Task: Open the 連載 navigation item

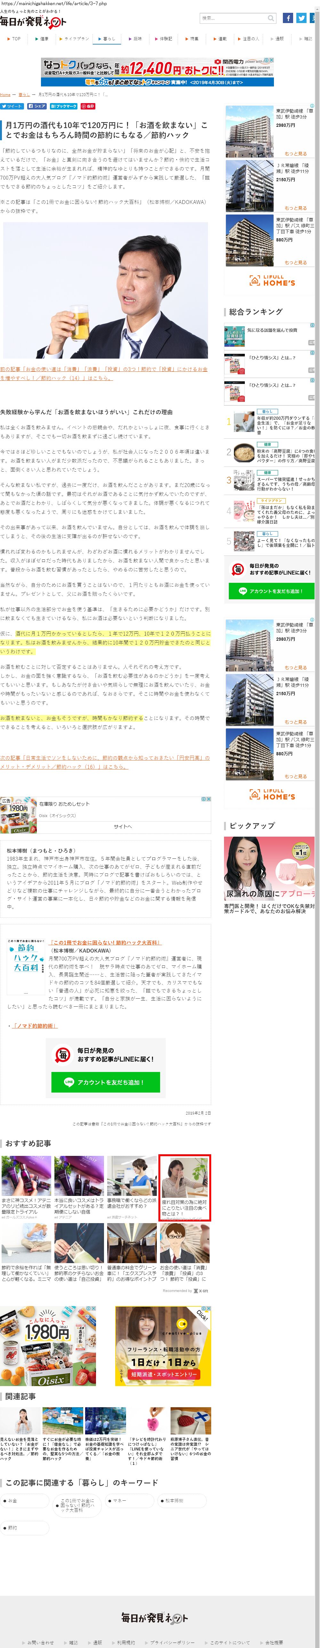Action: click(221, 39)
